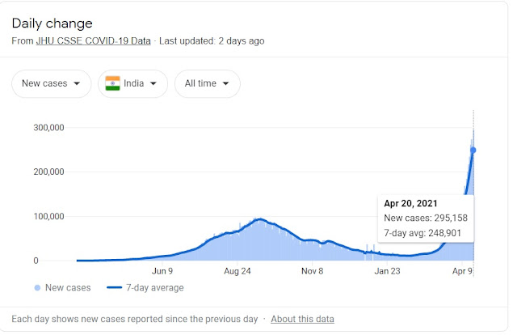The width and height of the screenshot is (517, 335).
Task: Click the India flag icon
Action: [112, 83]
